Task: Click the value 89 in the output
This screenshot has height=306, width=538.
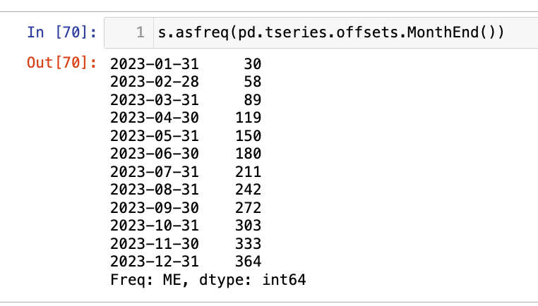Action: point(252,99)
